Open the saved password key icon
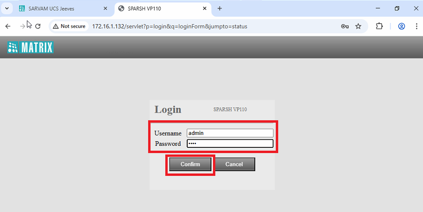This screenshot has width=423, height=212. [x=344, y=26]
